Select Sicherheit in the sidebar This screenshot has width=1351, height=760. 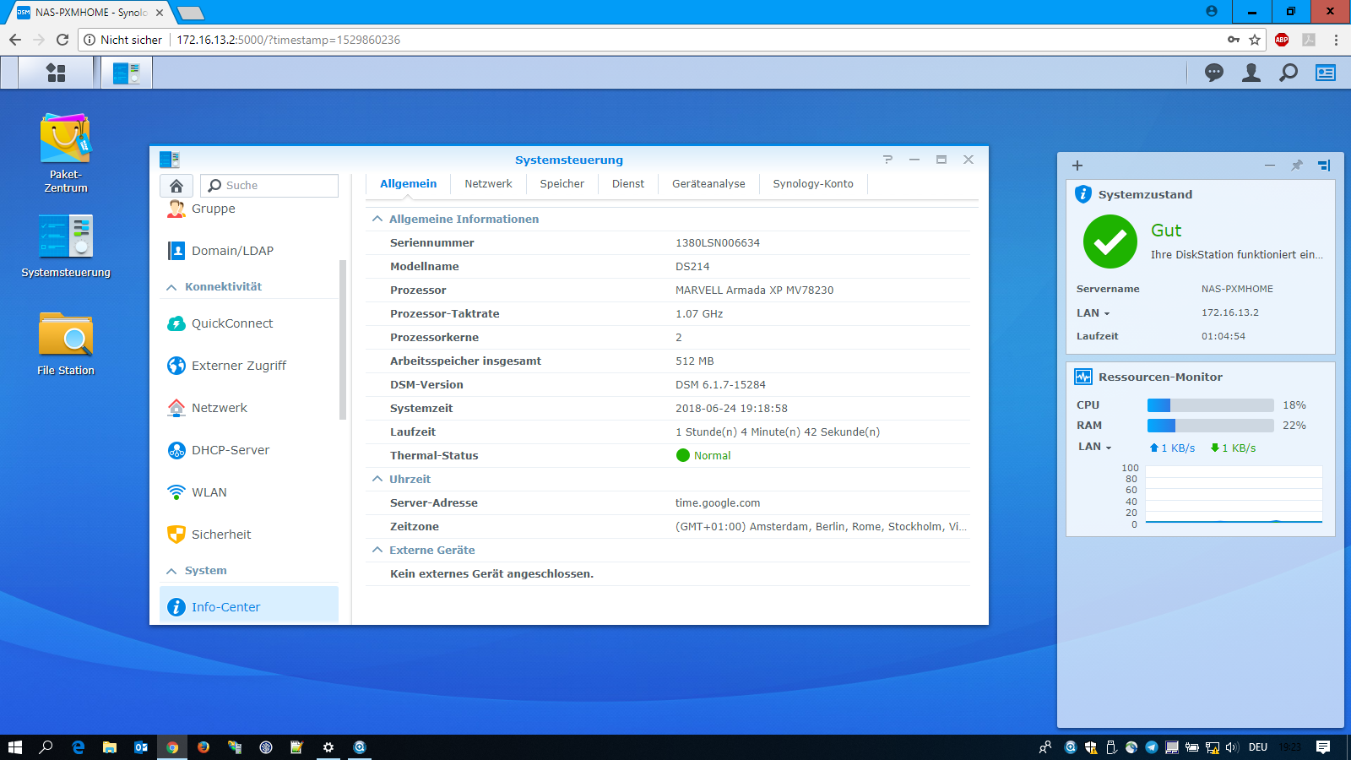221,535
